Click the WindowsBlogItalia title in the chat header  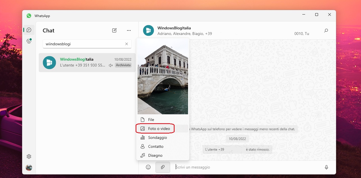pos(174,28)
